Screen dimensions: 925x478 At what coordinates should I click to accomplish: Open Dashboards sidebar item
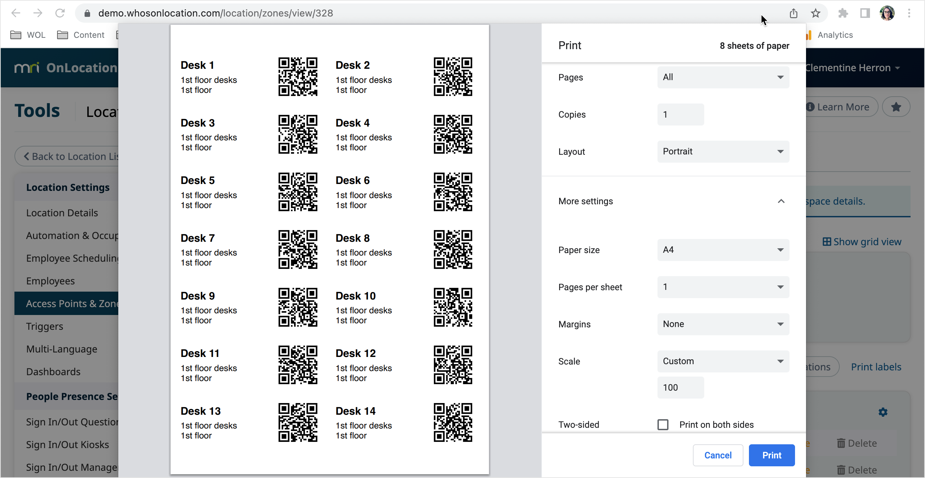click(x=54, y=372)
